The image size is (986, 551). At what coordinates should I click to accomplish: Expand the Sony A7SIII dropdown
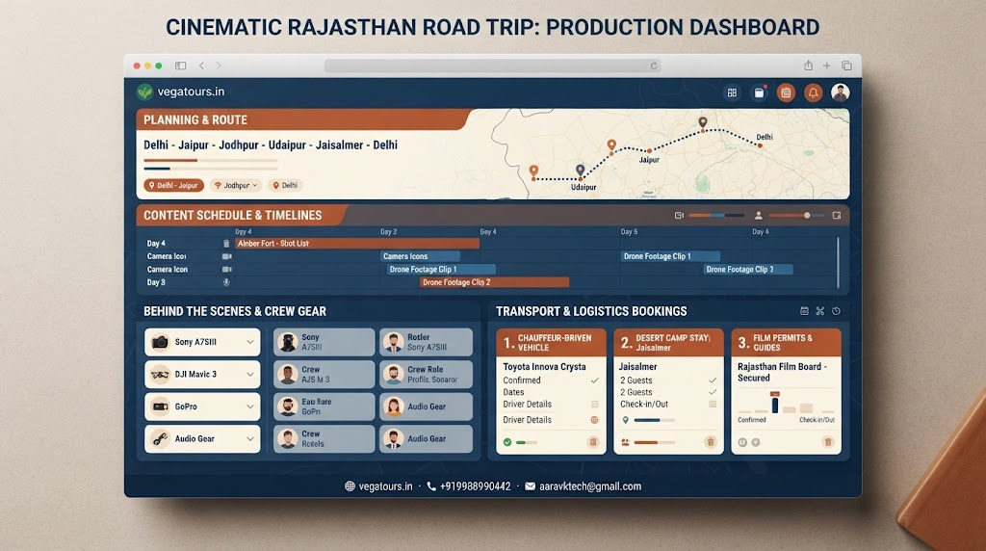[x=249, y=342]
